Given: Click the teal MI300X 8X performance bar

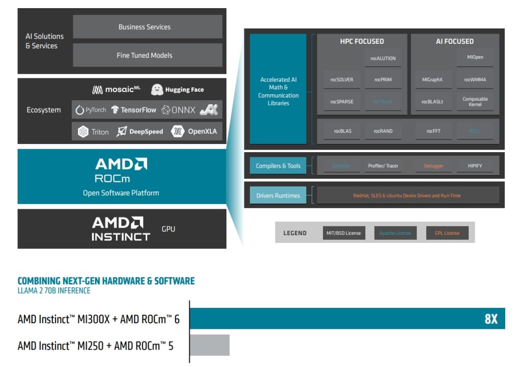Looking at the screenshot, I should point(347,318).
